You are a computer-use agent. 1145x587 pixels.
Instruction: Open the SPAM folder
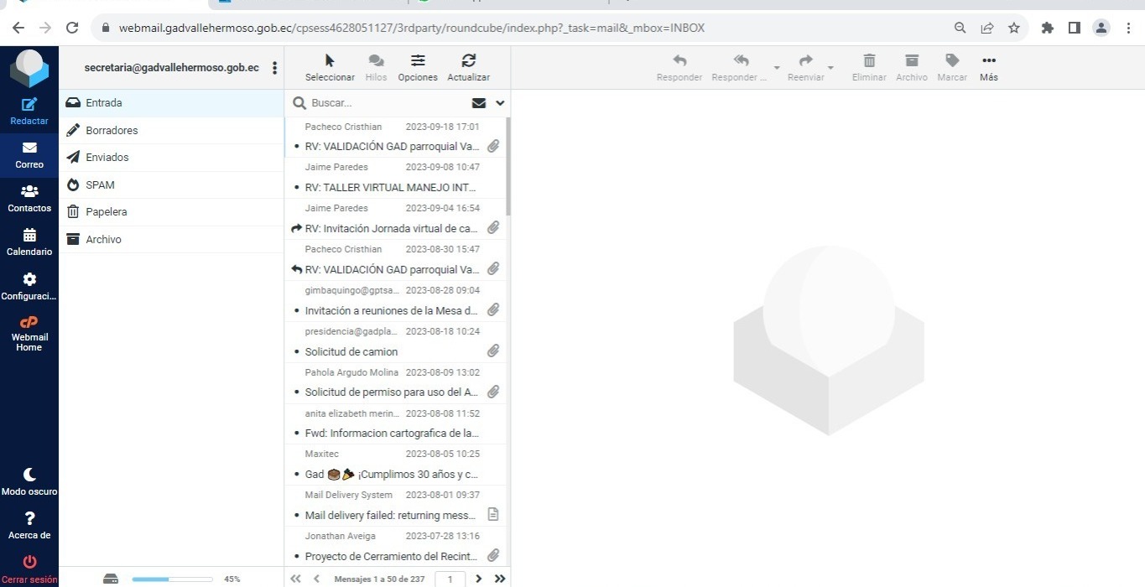[100, 184]
